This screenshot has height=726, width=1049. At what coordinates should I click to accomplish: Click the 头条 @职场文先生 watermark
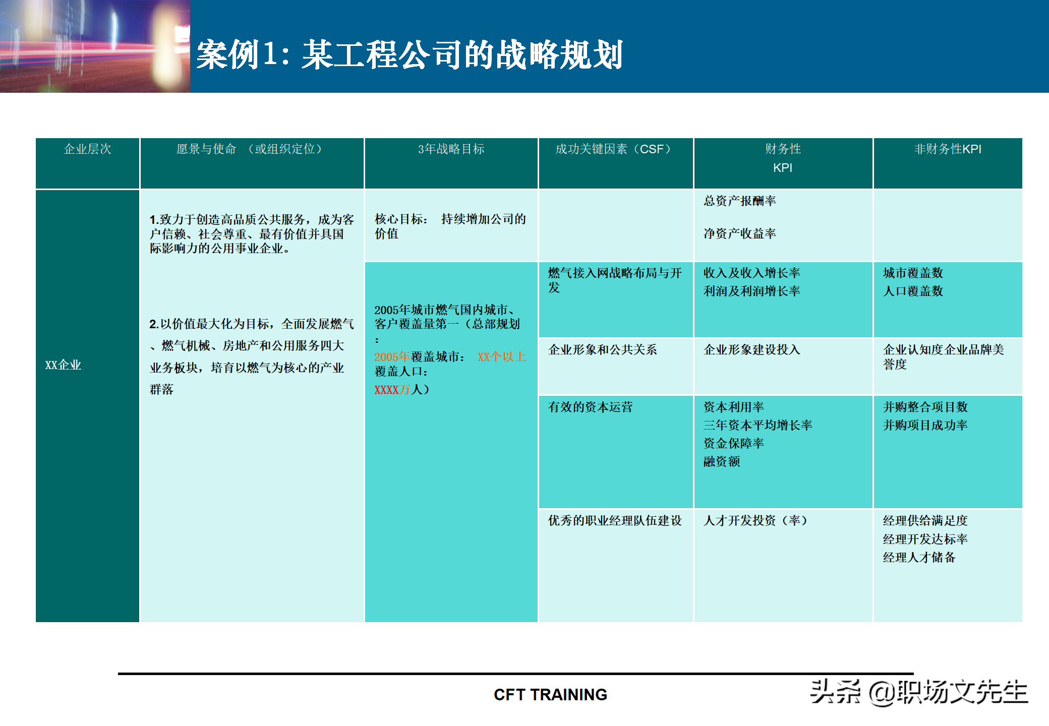(918, 692)
